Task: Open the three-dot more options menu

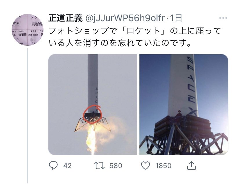Action: pyautogui.click(x=223, y=18)
